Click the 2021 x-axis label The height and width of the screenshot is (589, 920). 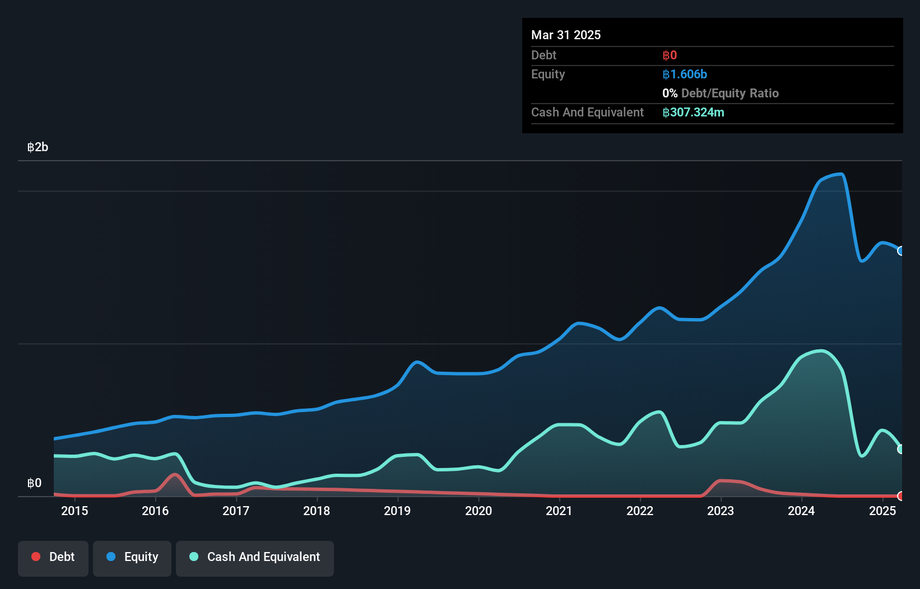pos(559,511)
